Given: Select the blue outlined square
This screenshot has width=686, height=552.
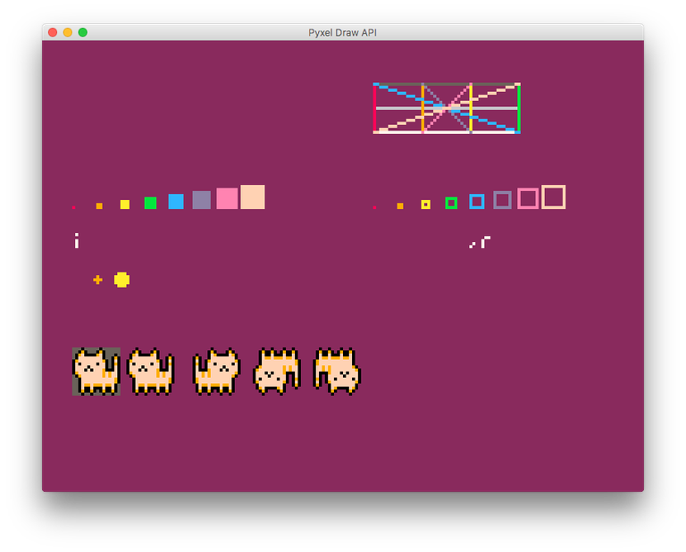Looking at the screenshot, I should 477,201.
